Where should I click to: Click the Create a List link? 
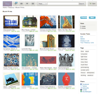pos(85,41)
